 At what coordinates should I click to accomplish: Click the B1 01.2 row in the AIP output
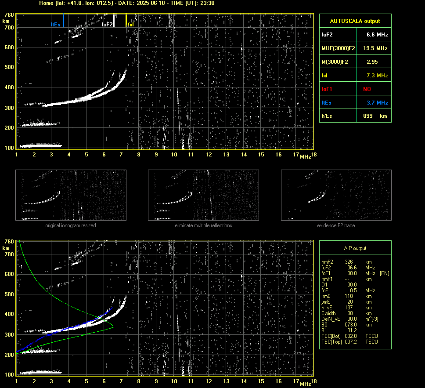(x=339, y=330)
